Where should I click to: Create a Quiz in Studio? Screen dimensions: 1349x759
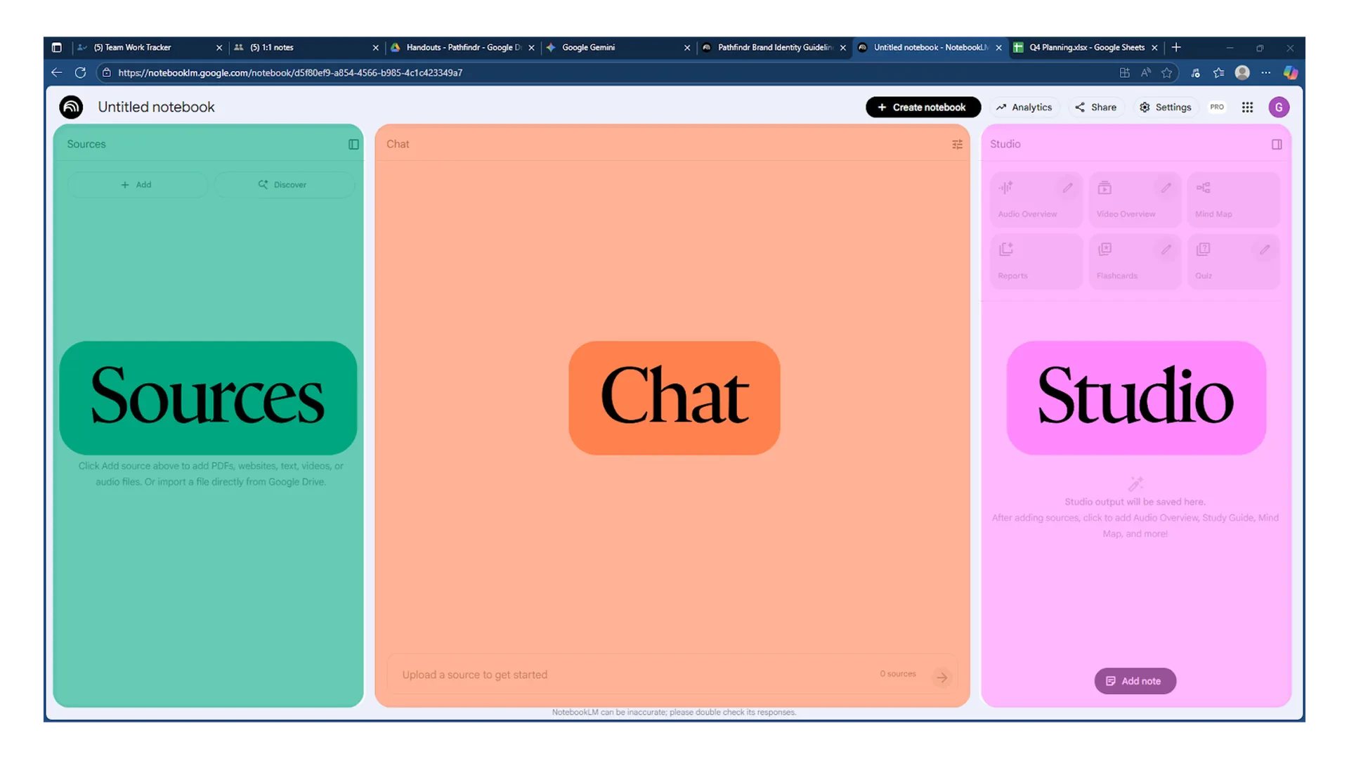click(1233, 261)
